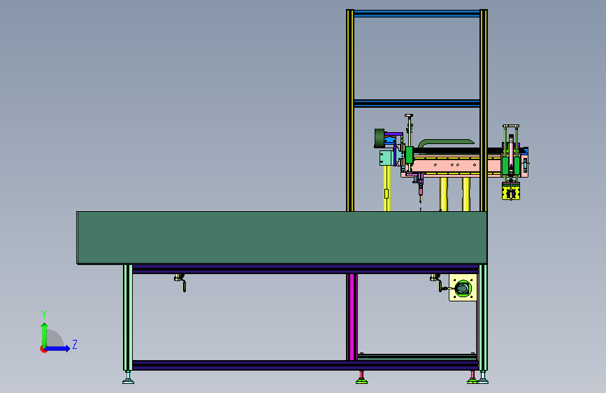Select the green center leveling foot
606x393 pixels.
pos(361,378)
